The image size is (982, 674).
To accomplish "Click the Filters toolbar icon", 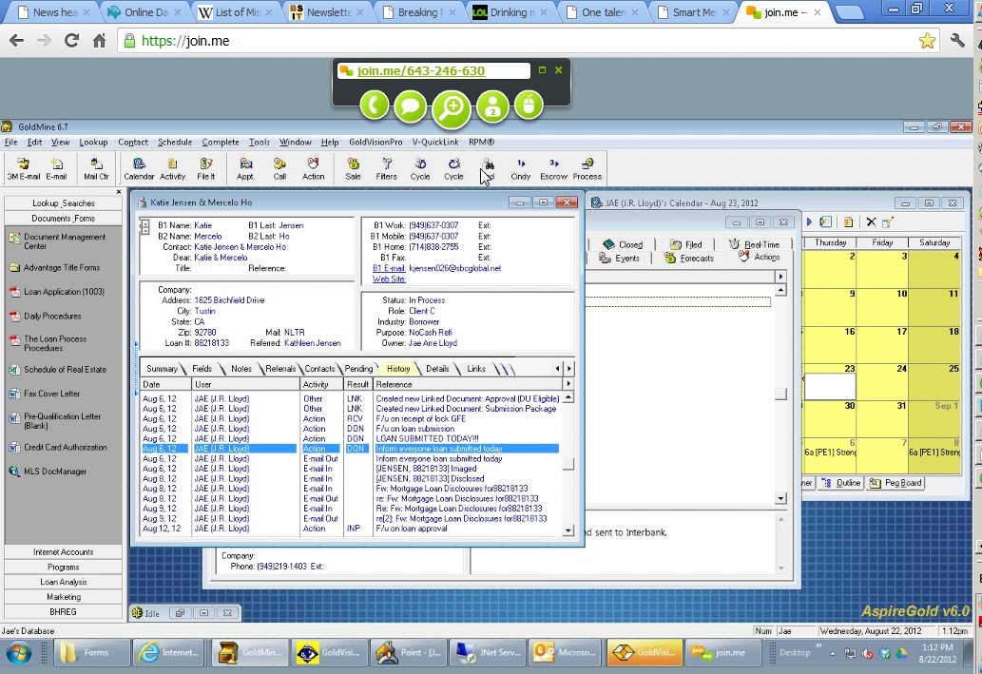I will point(386,168).
